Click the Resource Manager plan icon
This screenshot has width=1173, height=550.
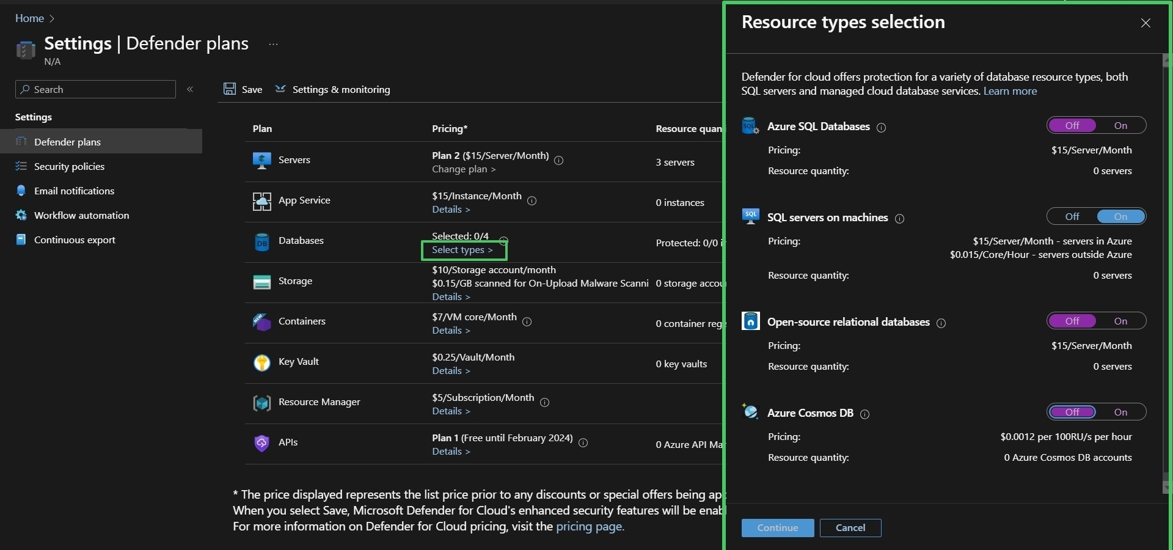[x=262, y=403]
